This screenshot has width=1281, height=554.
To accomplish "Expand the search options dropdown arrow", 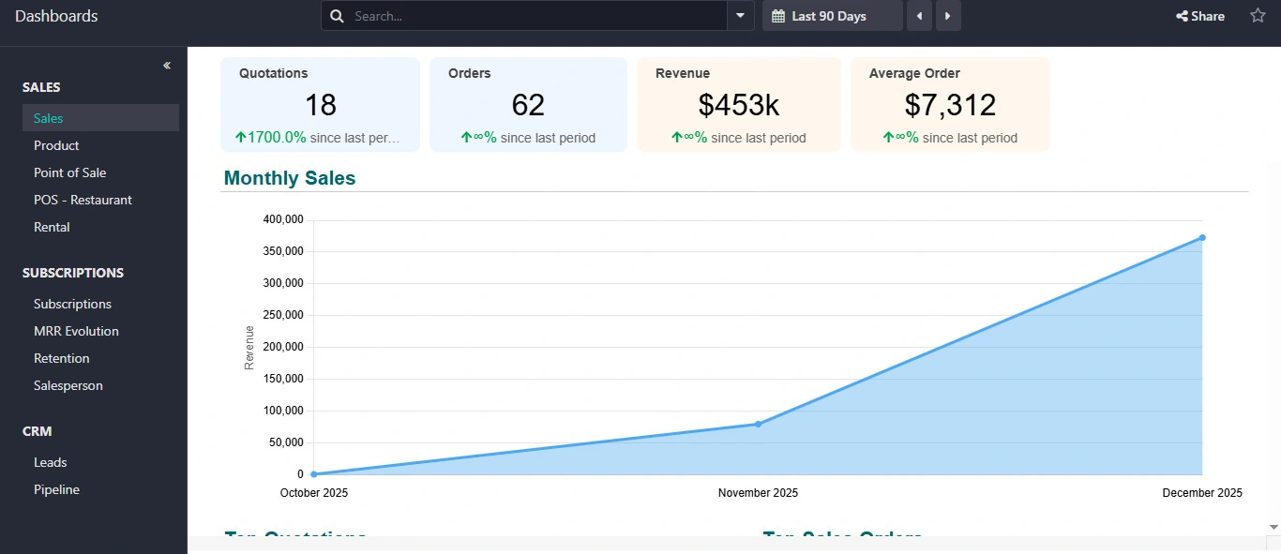I will [x=741, y=16].
